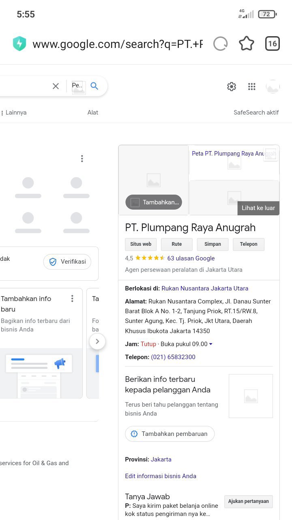Open the Google apps grid
This screenshot has width=292, height=520.
click(252, 87)
